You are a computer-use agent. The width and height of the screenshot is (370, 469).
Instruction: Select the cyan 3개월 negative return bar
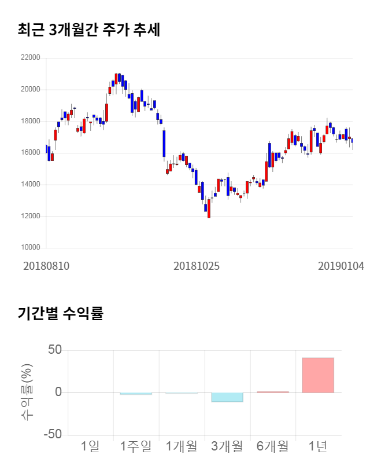pos(227,397)
